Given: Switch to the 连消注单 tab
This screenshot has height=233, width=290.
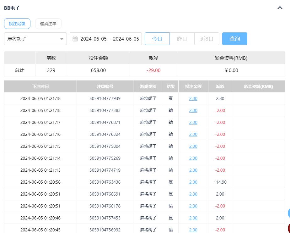Looking at the screenshot, I should (x=48, y=24).
